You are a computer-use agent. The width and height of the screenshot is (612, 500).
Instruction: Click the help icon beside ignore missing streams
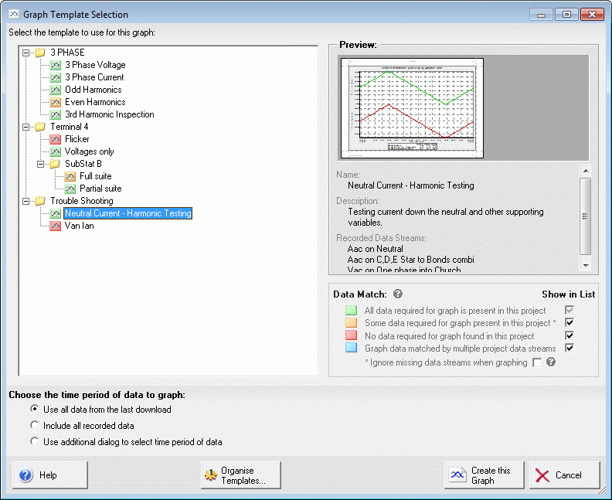[x=551, y=362]
